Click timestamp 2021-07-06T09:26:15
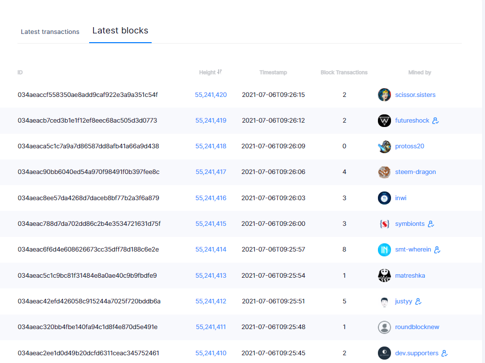The image size is (485, 363). click(x=273, y=95)
